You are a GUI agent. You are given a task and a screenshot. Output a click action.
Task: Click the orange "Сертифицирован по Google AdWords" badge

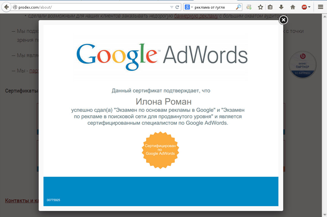point(160,150)
